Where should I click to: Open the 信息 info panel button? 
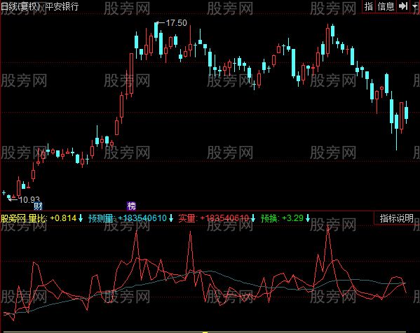coord(386,6)
